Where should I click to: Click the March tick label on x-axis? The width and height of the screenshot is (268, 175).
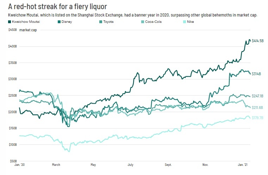(56, 164)
